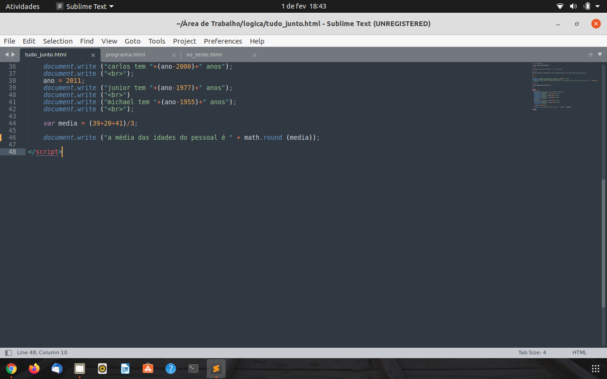Open the Help menu
This screenshot has width=607, height=379.
click(x=257, y=41)
